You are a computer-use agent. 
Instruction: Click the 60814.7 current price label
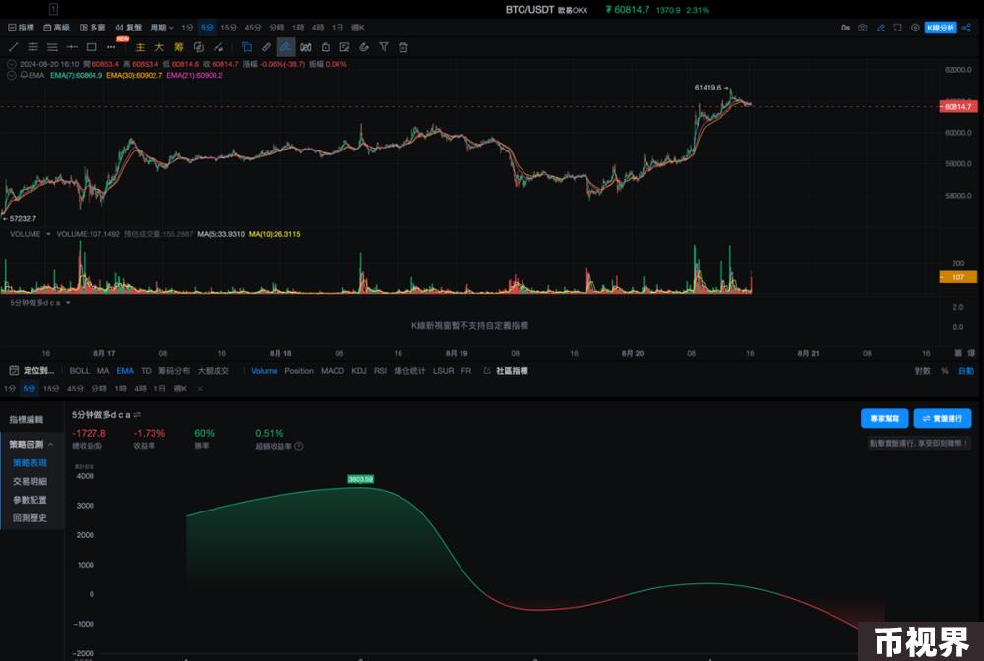(x=958, y=106)
